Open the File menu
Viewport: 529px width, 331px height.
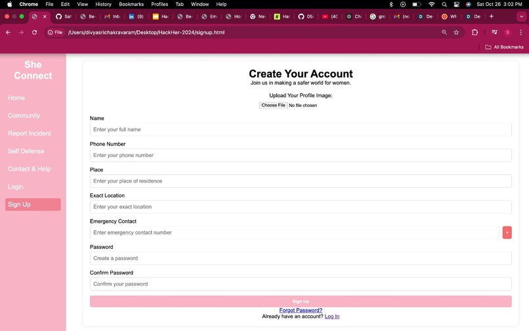click(x=49, y=4)
